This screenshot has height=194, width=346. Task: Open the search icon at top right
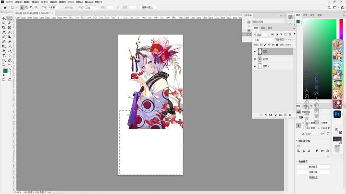(329, 8)
